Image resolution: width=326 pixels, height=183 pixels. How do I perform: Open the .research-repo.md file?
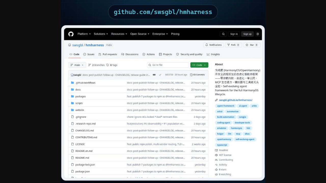pyautogui.click(x=85, y=124)
